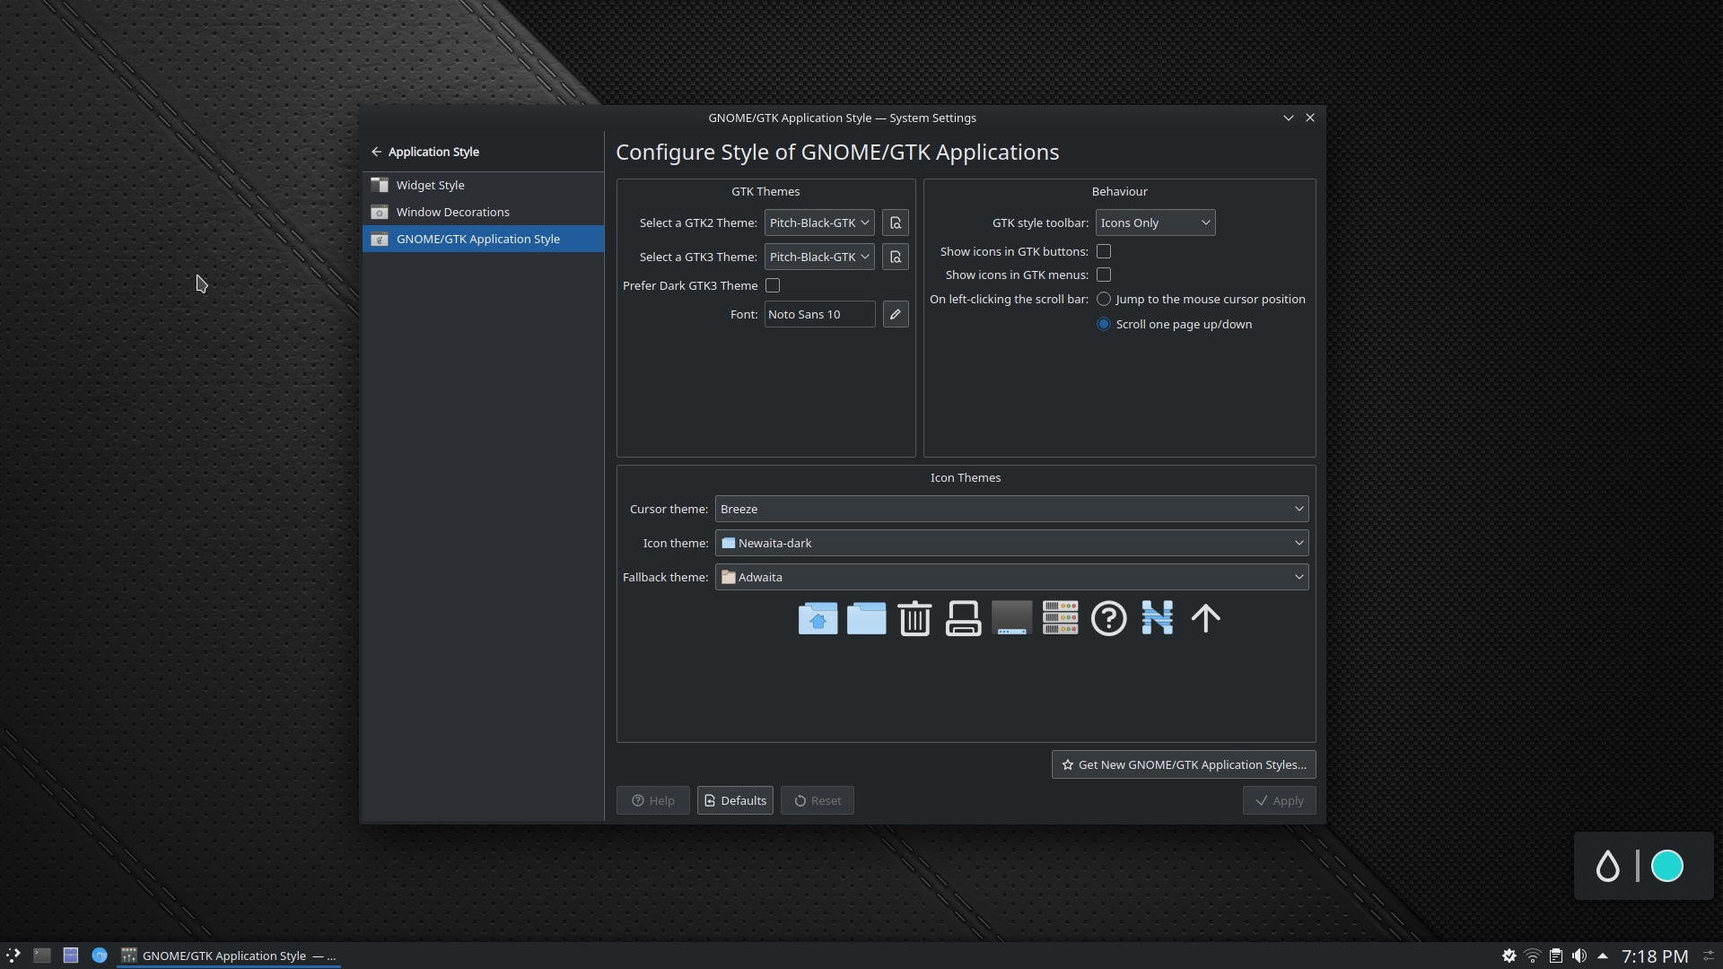
Task: Click the Defaults button
Action: pyautogui.click(x=735, y=800)
